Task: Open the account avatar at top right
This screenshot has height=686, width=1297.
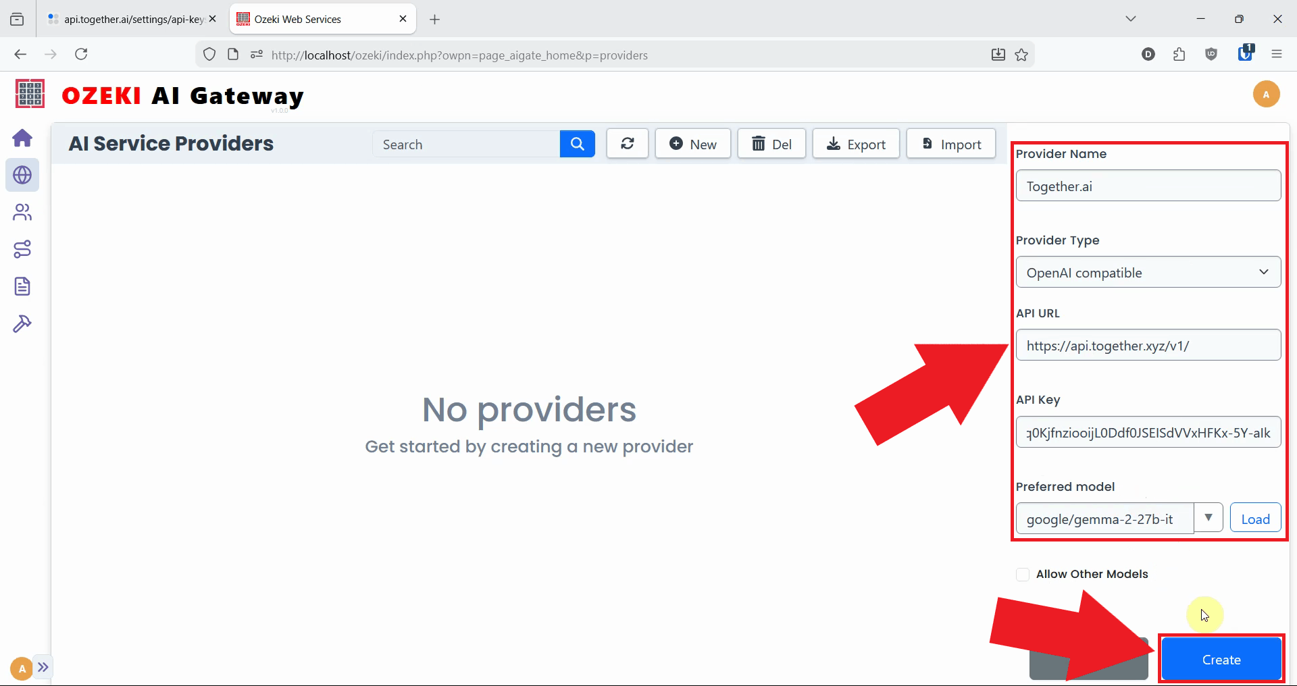Action: (1267, 94)
